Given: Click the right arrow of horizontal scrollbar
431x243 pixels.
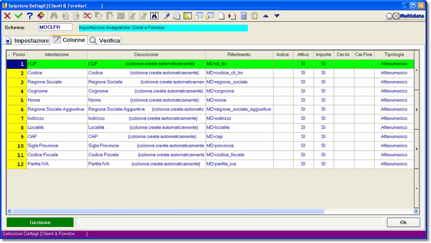Looking at the screenshot, I should tap(416, 211).
